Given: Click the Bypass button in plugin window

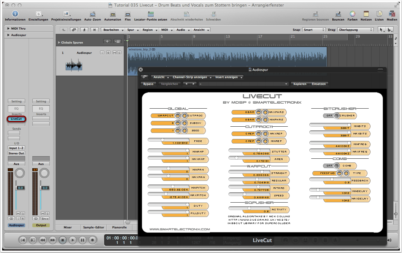Looking at the screenshot, I should coord(148,84).
